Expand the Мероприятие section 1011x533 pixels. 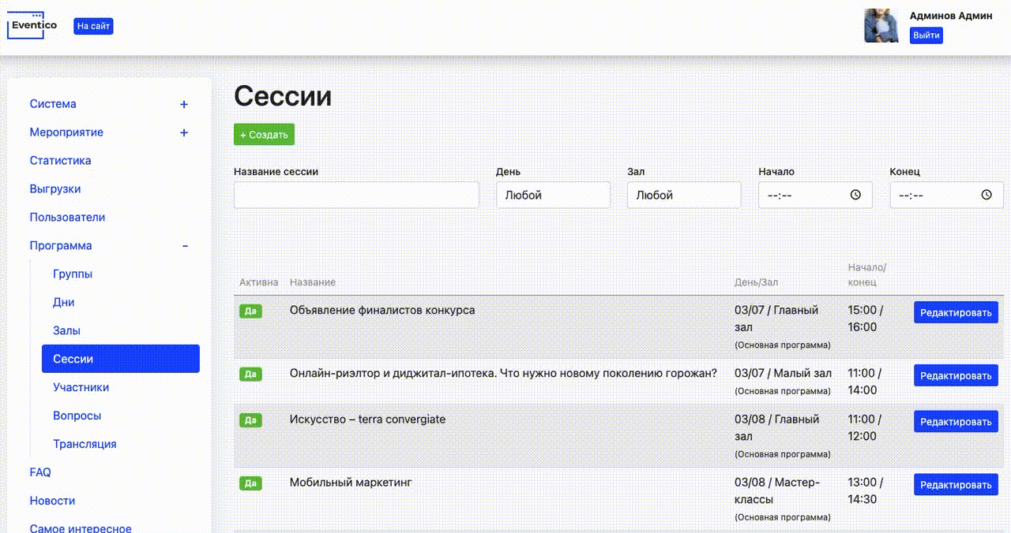pos(184,132)
